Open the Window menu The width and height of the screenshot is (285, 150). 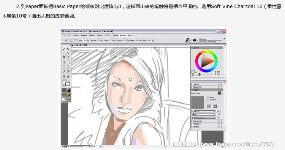[x=123, y=35]
